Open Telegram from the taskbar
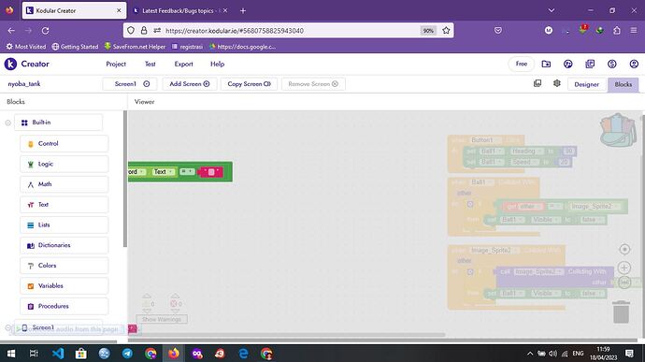The height and width of the screenshot is (362, 645). coord(127,354)
